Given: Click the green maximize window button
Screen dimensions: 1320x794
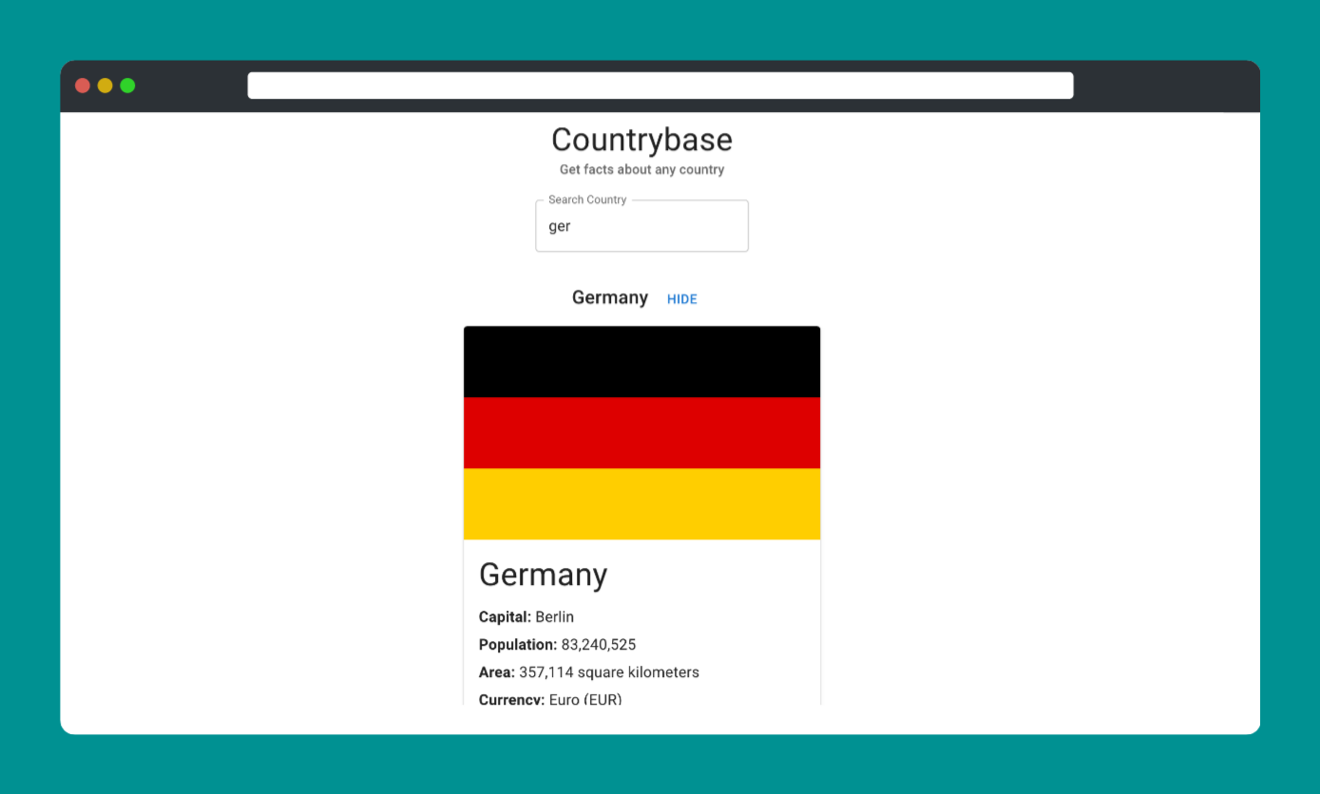Looking at the screenshot, I should pyautogui.click(x=126, y=85).
